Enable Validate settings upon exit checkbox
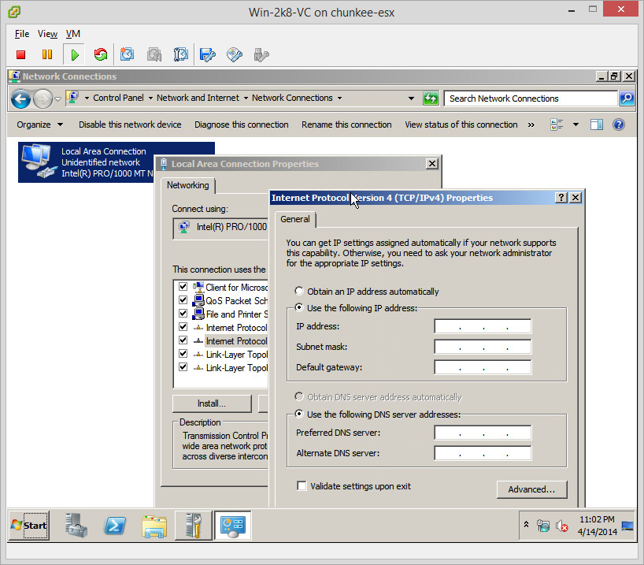 coord(302,486)
